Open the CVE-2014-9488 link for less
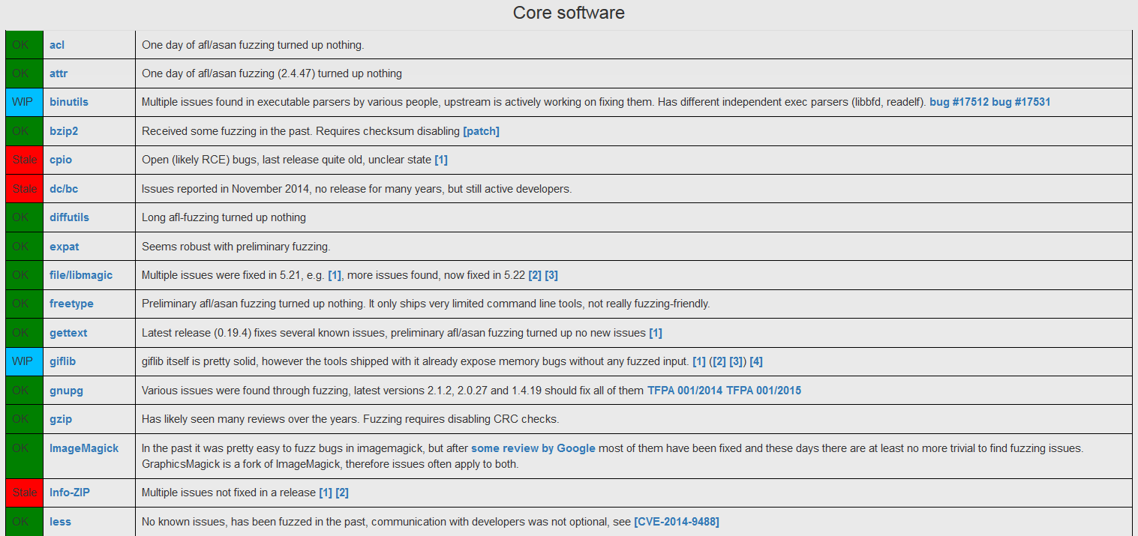Screen dimensions: 1138x536 [x=677, y=522]
